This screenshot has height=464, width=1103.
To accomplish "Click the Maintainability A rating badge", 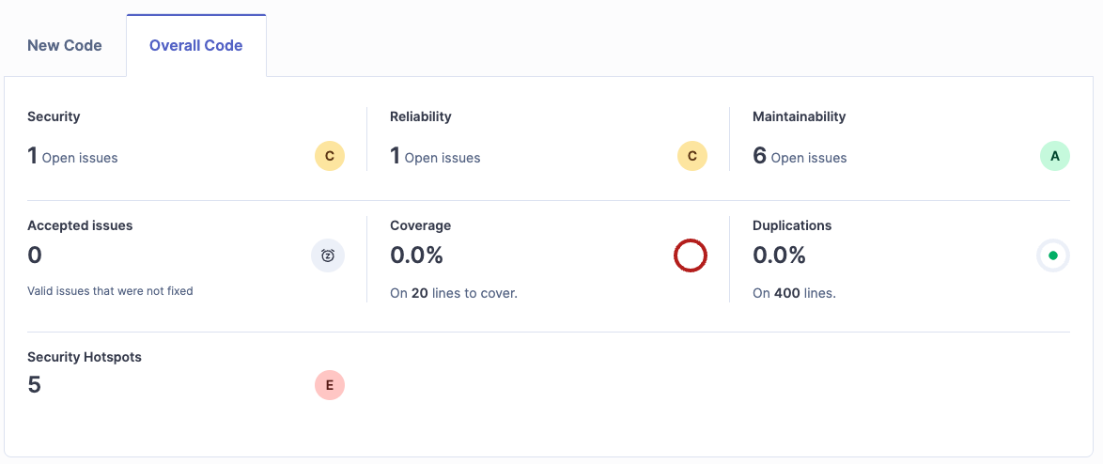I will click(x=1054, y=156).
